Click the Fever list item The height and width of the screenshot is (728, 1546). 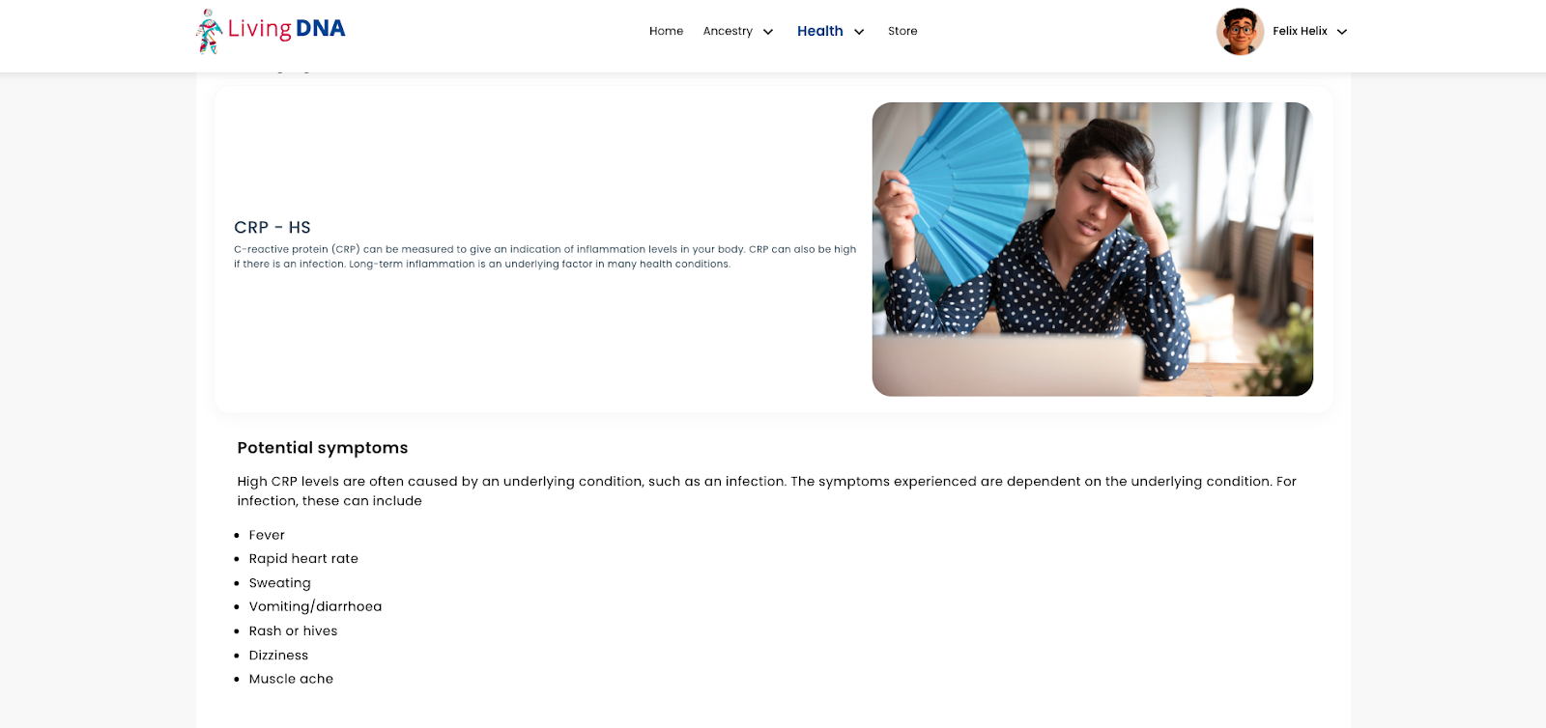click(267, 535)
